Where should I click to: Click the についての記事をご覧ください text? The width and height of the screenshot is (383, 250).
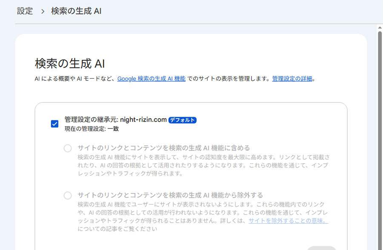click(117, 229)
